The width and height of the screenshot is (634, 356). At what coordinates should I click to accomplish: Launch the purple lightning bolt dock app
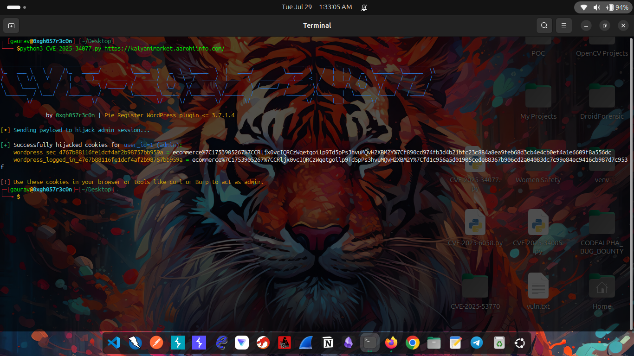tap(199, 343)
